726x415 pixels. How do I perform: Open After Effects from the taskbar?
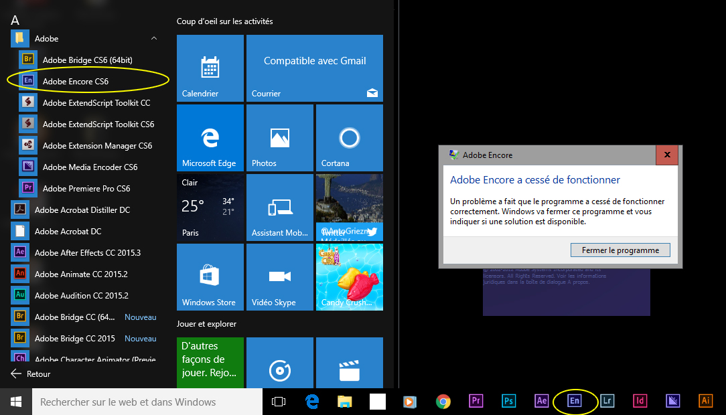pyautogui.click(x=542, y=401)
